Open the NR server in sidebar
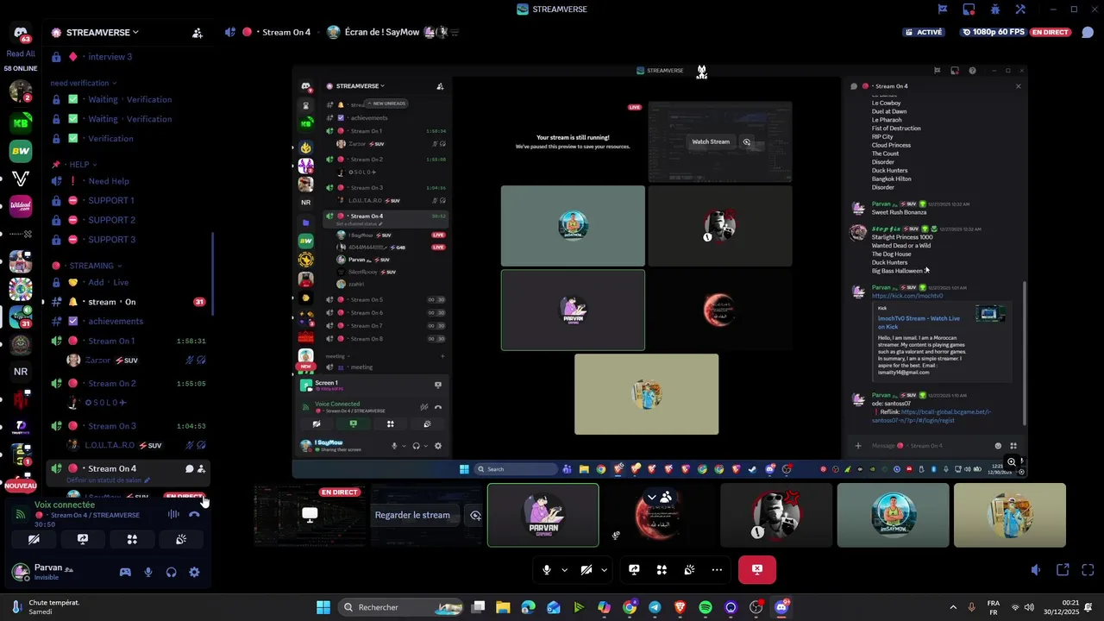Image resolution: width=1104 pixels, height=621 pixels. click(21, 372)
